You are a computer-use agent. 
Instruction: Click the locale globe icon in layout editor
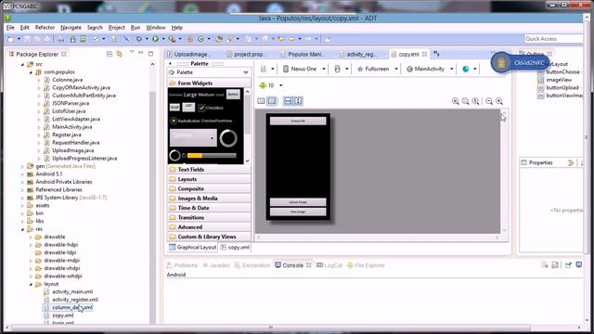point(466,69)
